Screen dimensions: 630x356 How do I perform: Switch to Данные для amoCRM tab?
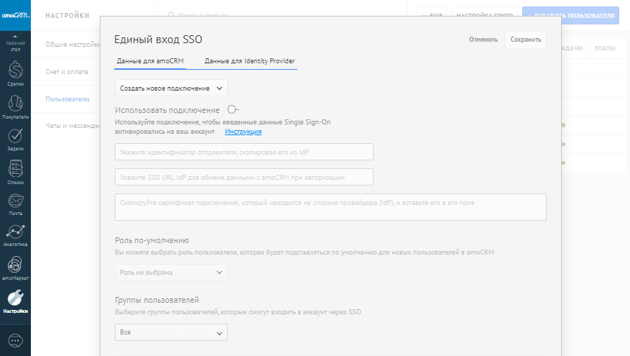click(x=150, y=61)
